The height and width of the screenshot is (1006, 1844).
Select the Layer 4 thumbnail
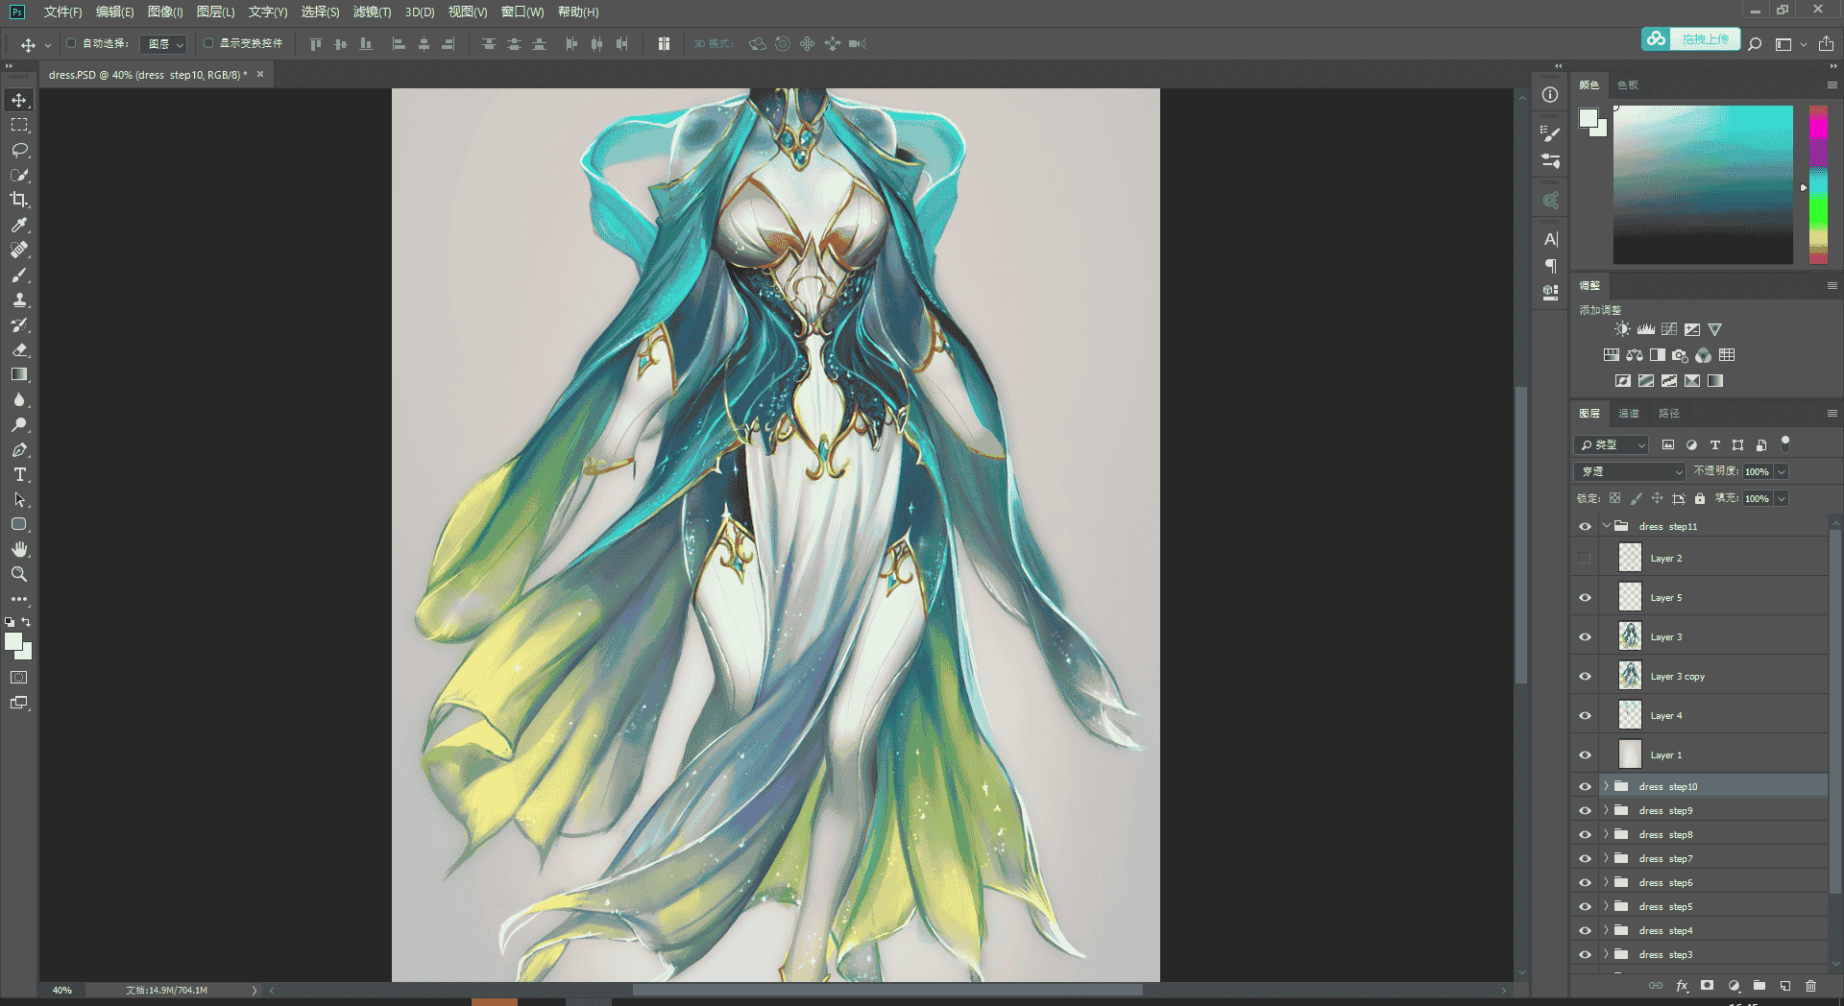(1630, 715)
